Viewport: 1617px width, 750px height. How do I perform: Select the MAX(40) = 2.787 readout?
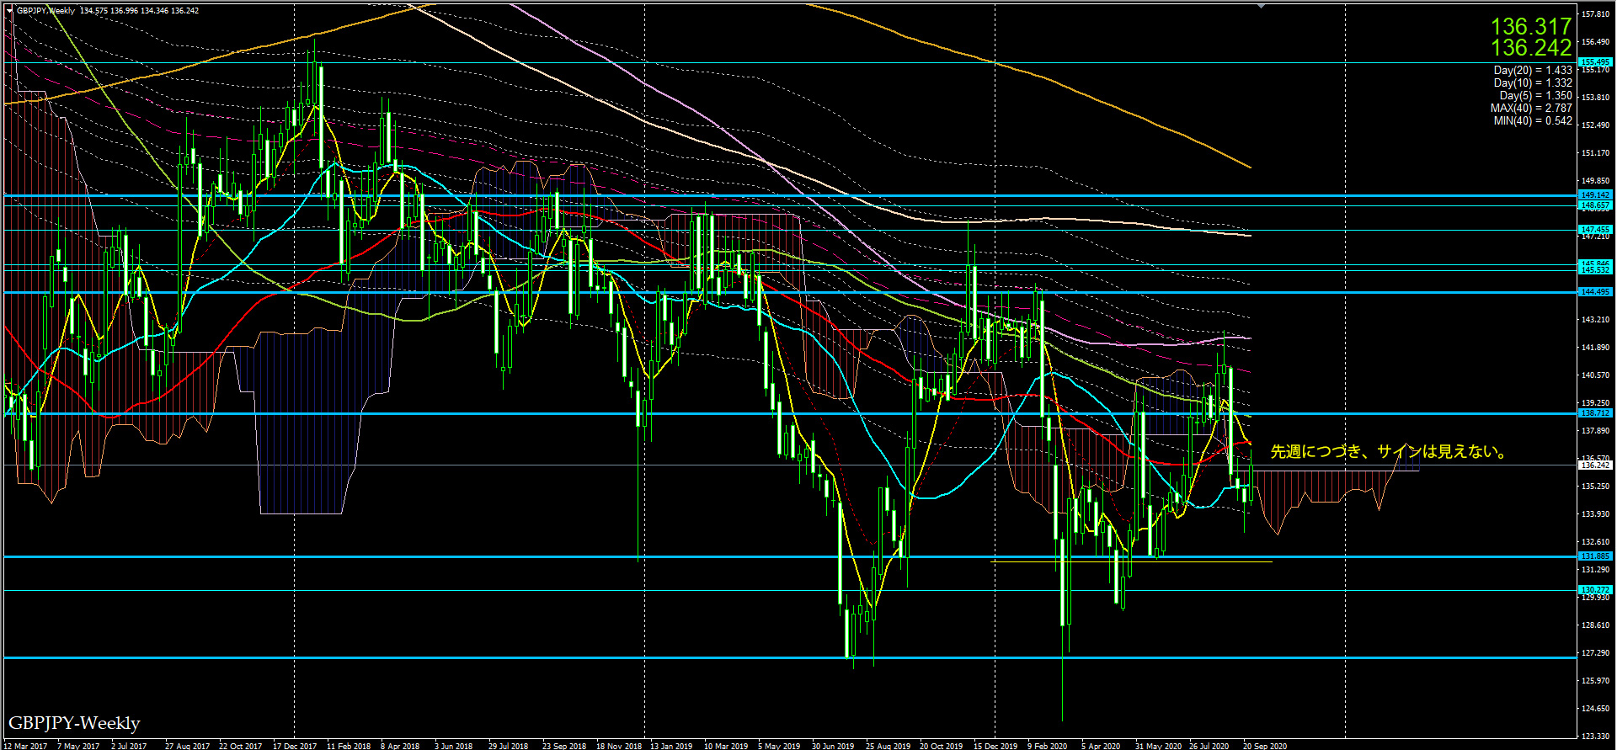pyautogui.click(x=1531, y=109)
